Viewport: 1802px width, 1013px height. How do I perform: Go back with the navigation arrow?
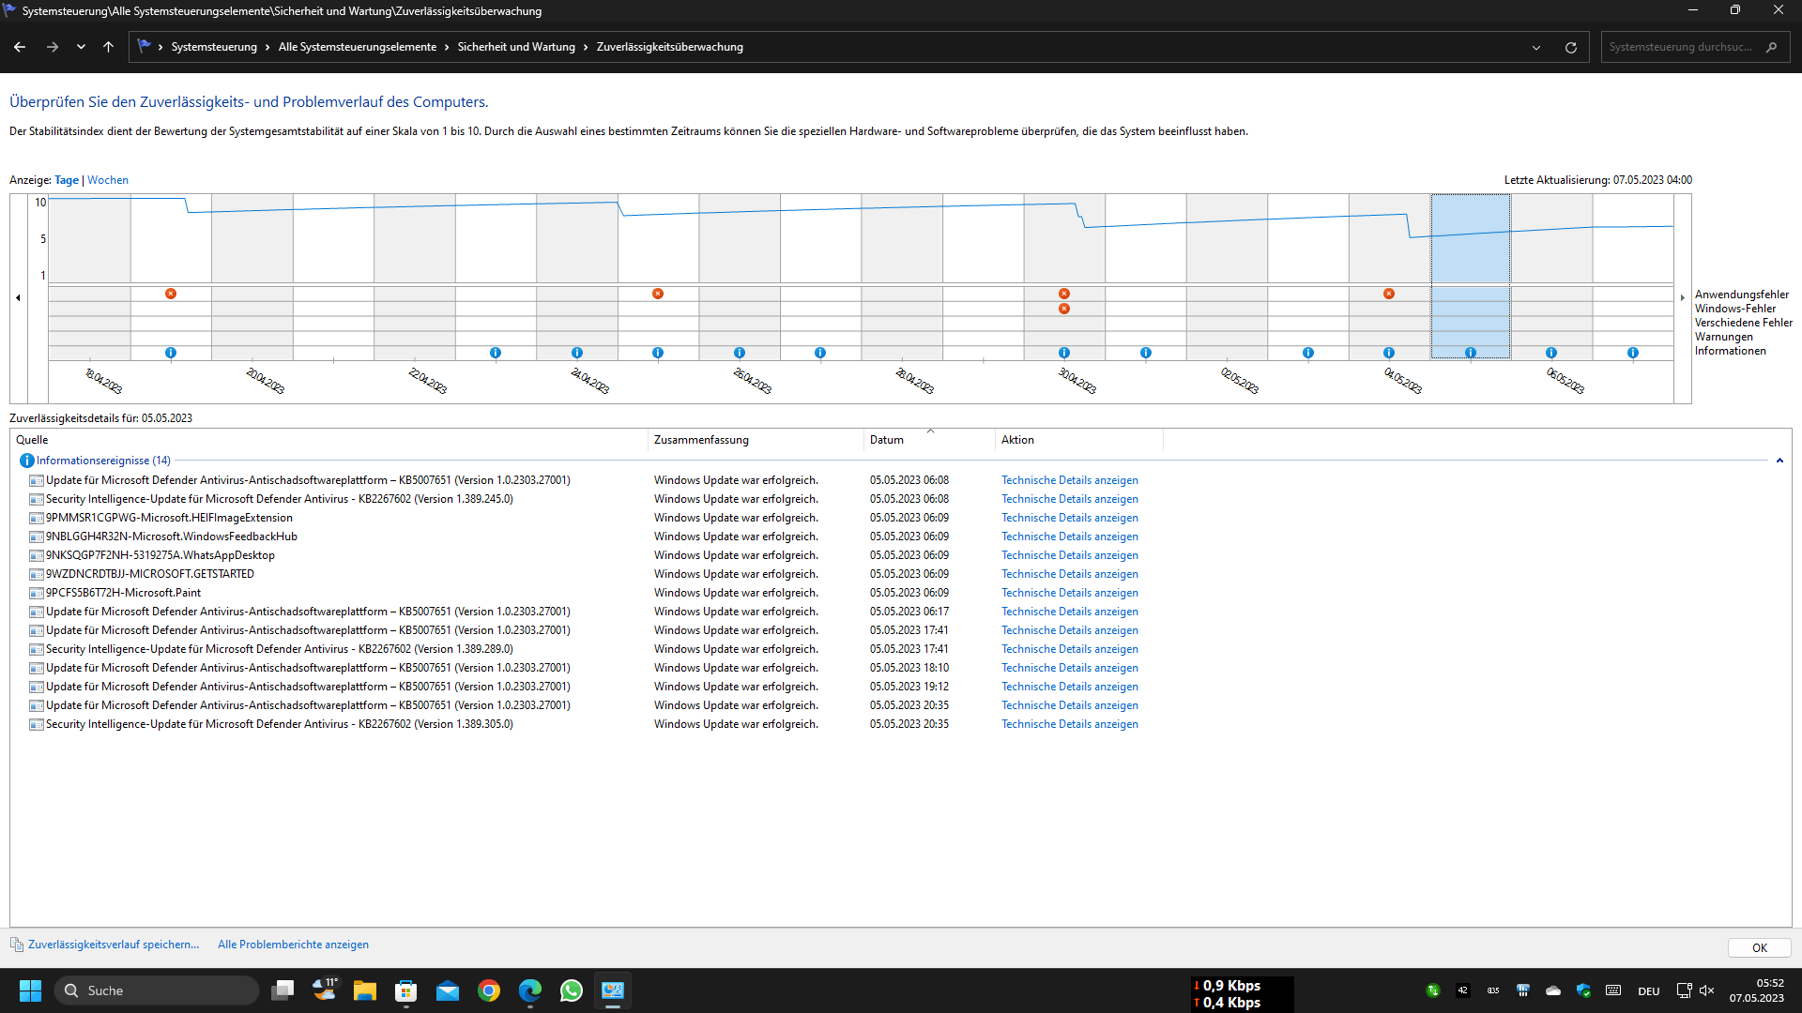20,47
